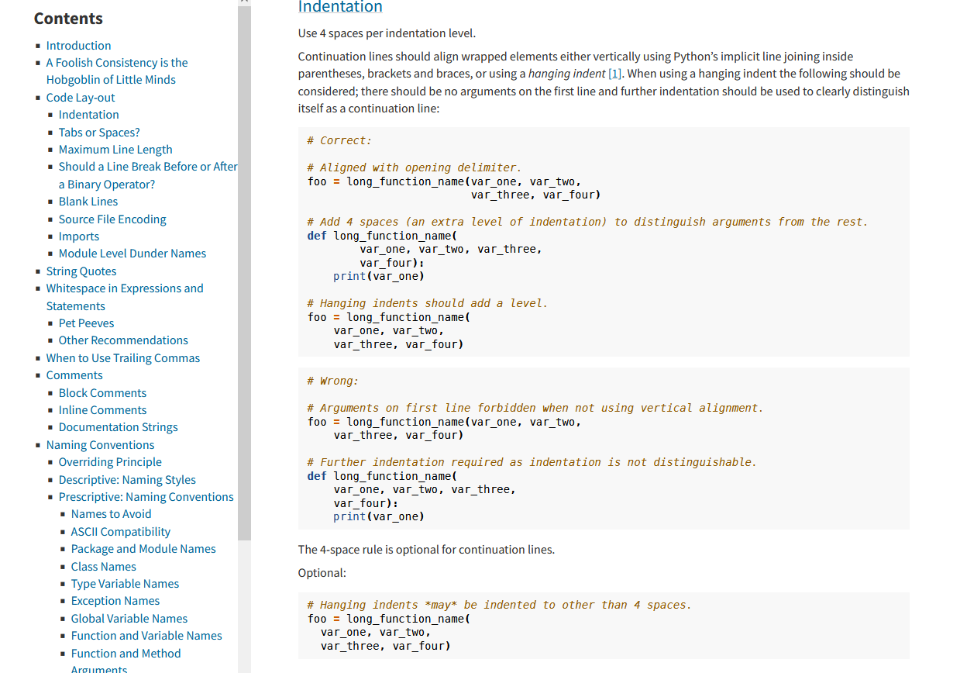Open Whitespace in Expressions and Statements link

pyautogui.click(x=125, y=297)
